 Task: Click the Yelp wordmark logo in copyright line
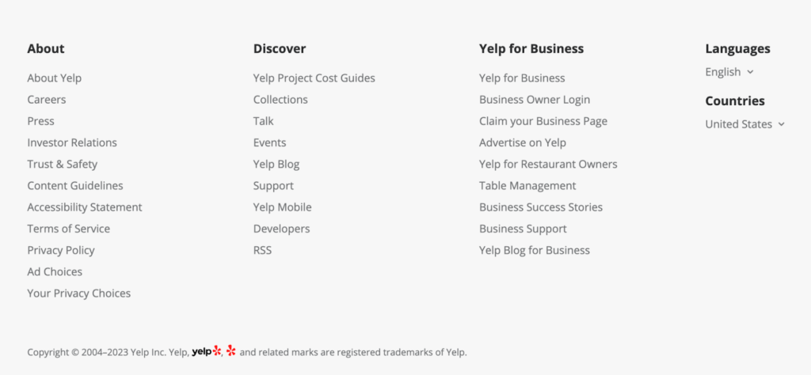(x=206, y=351)
